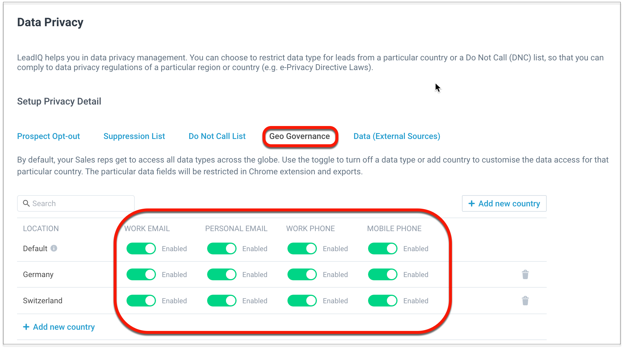Focus the country Search field
Screen dimensions: 622x348
coord(79,203)
